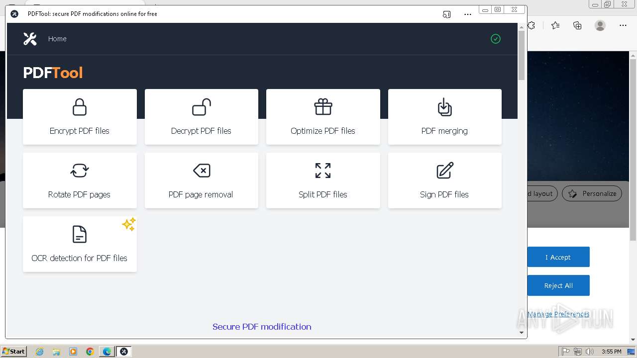Select the Optimize PDF files gift icon
The width and height of the screenshot is (637, 358).
[x=323, y=107]
